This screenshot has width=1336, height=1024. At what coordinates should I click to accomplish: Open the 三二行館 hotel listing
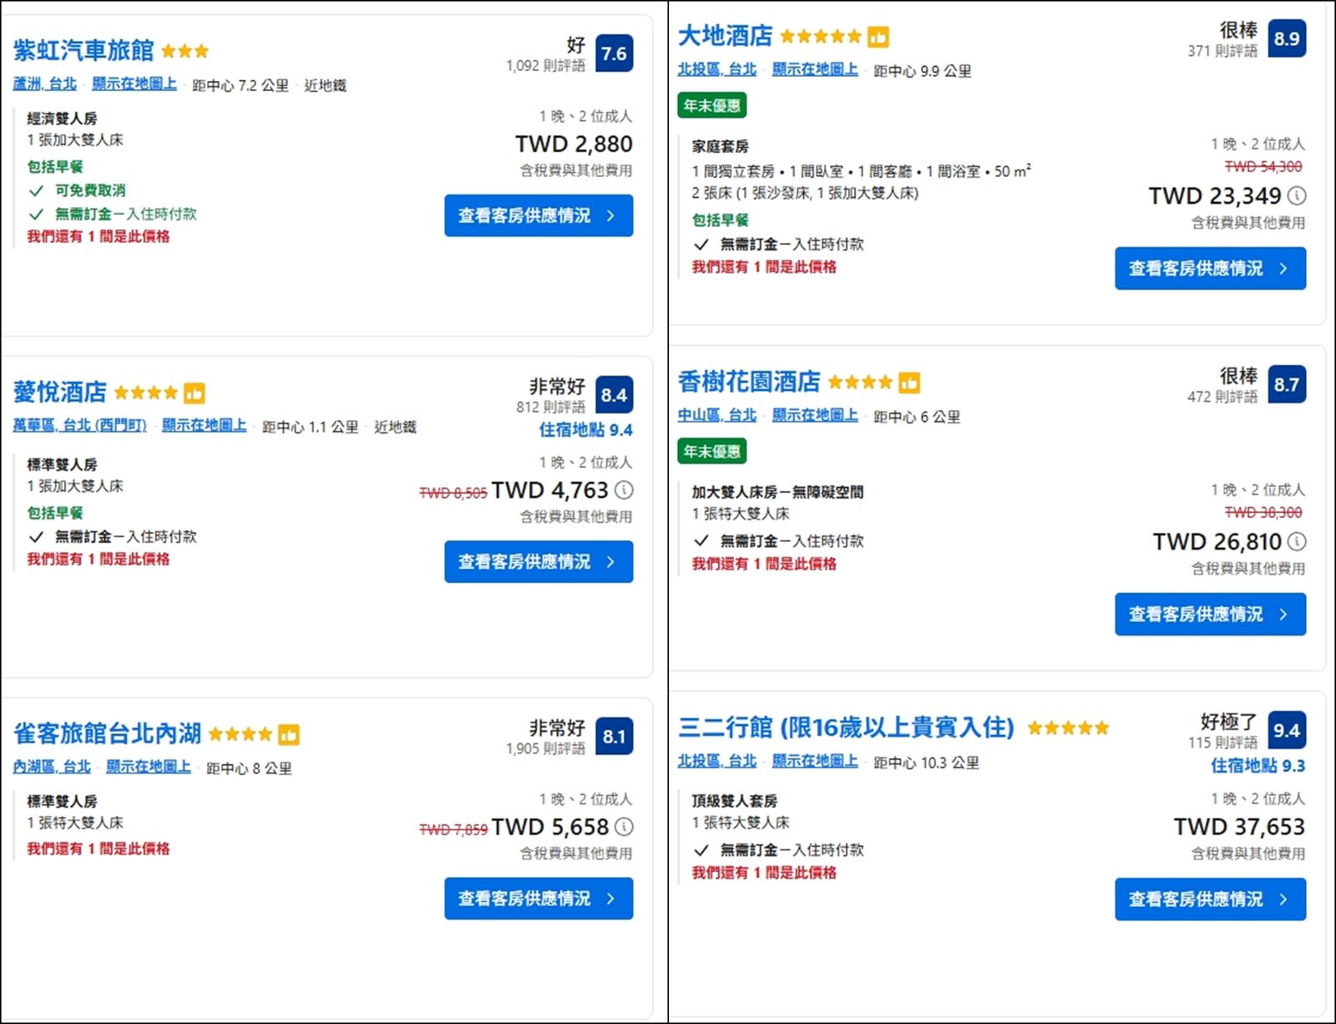coord(847,729)
